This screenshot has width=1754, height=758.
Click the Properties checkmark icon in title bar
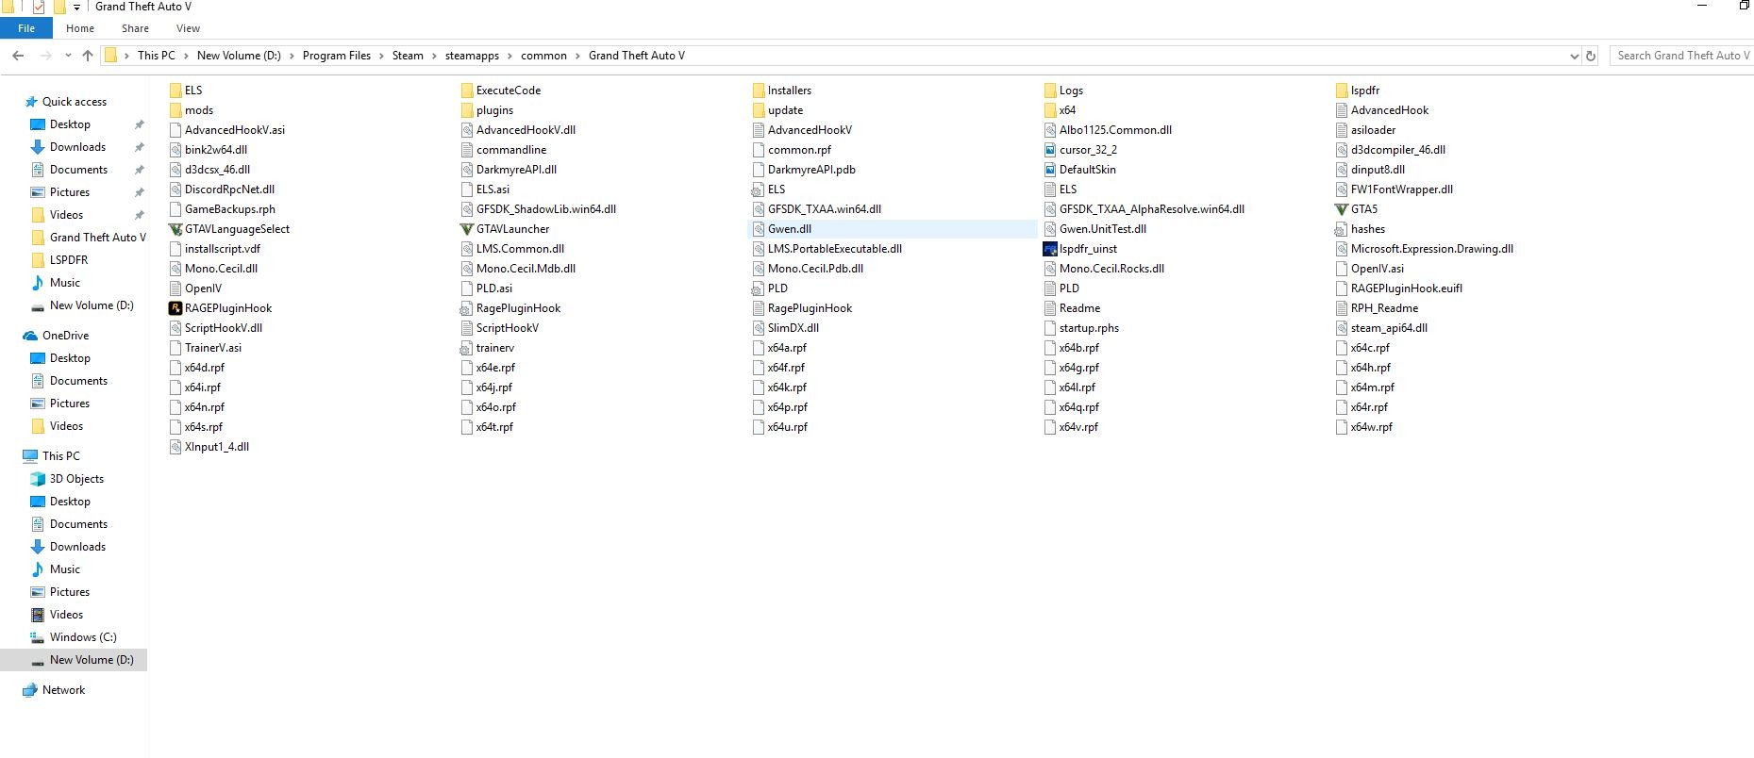pyautogui.click(x=38, y=7)
